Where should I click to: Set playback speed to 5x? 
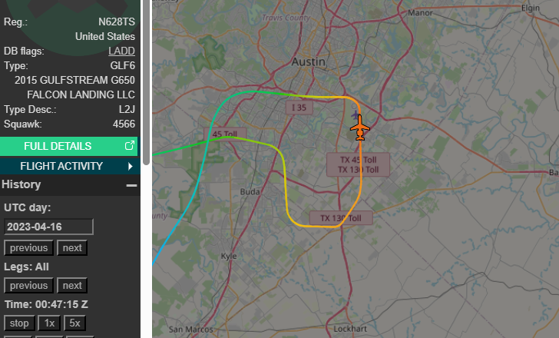click(x=75, y=323)
